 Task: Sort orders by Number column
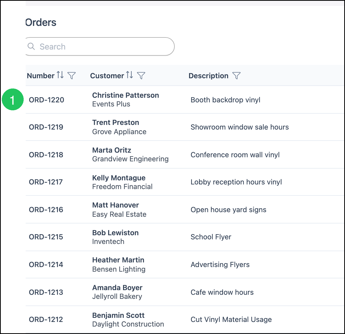coord(60,75)
